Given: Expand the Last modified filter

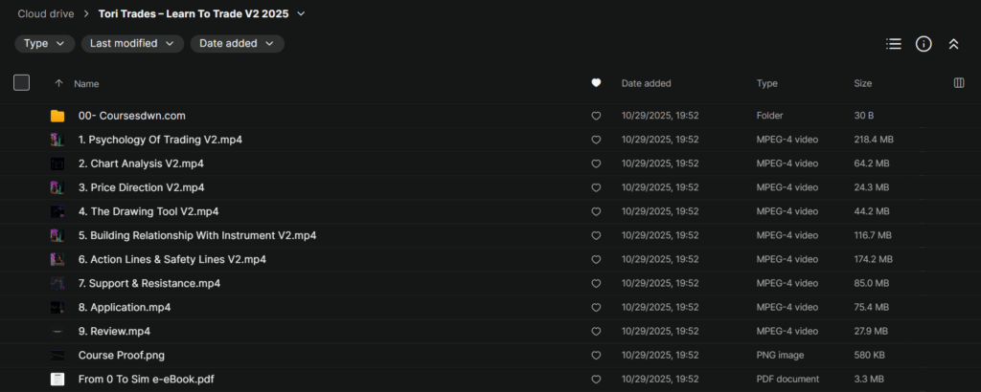Looking at the screenshot, I should pos(132,43).
